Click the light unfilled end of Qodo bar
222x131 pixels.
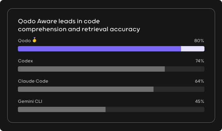(x=193, y=49)
